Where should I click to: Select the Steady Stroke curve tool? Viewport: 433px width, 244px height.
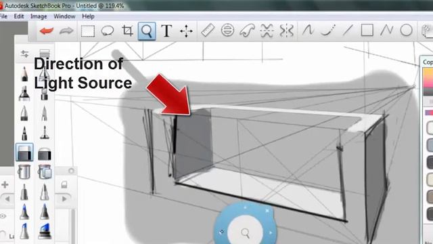pos(308,30)
